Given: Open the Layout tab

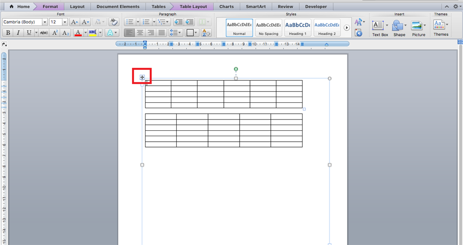Looking at the screenshot, I should click(77, 6).
